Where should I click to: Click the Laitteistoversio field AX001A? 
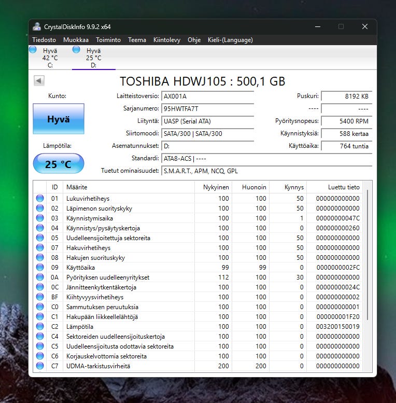(x=207, y=96)
